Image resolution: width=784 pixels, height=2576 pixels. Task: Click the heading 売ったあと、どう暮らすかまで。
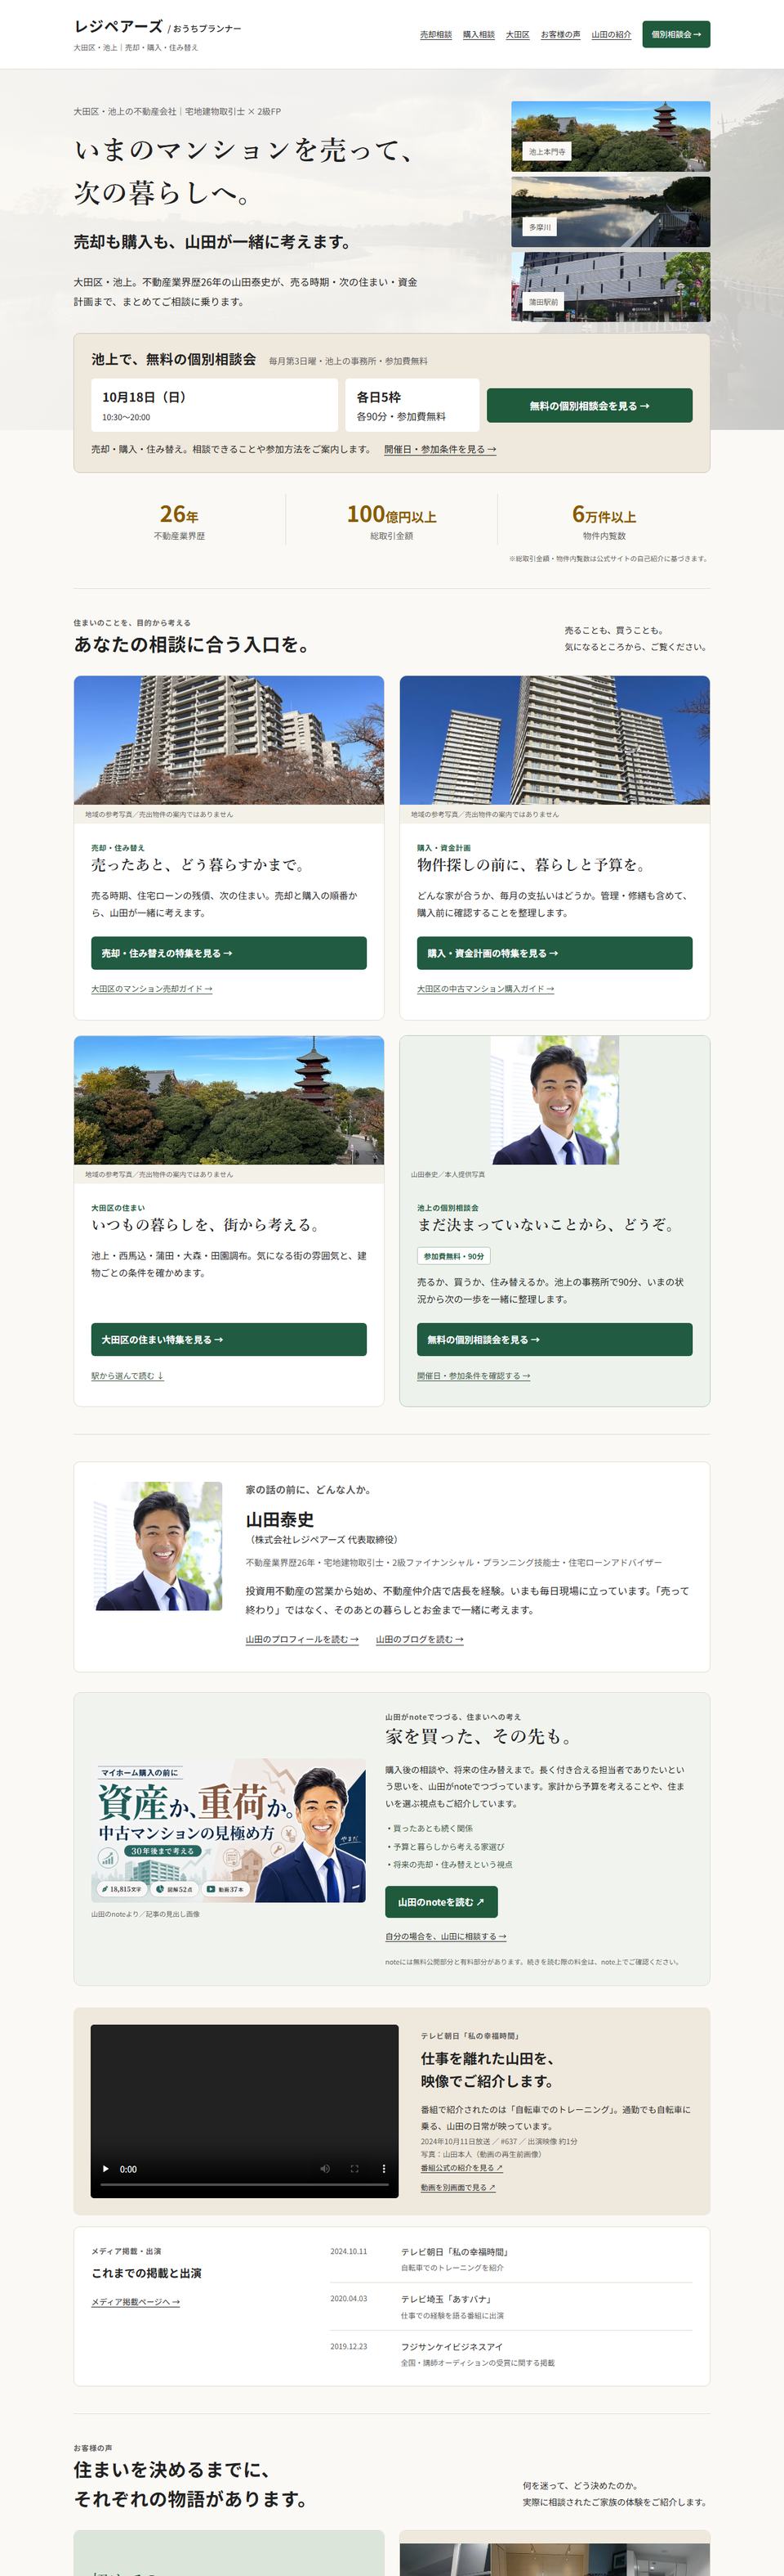(198, 865)
